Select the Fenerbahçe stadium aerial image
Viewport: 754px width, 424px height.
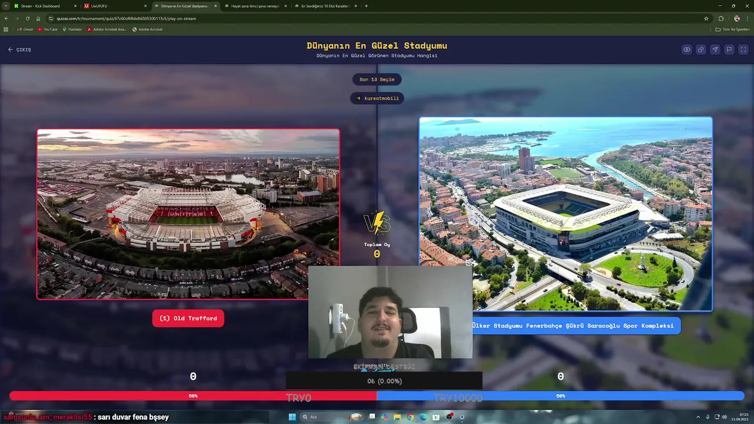pyautogui.click(x=565, y=213)
